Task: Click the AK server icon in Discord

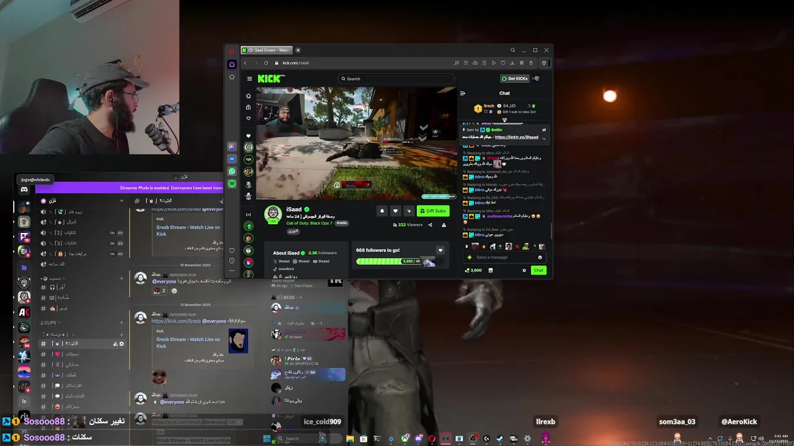Action: coord(24,312)
